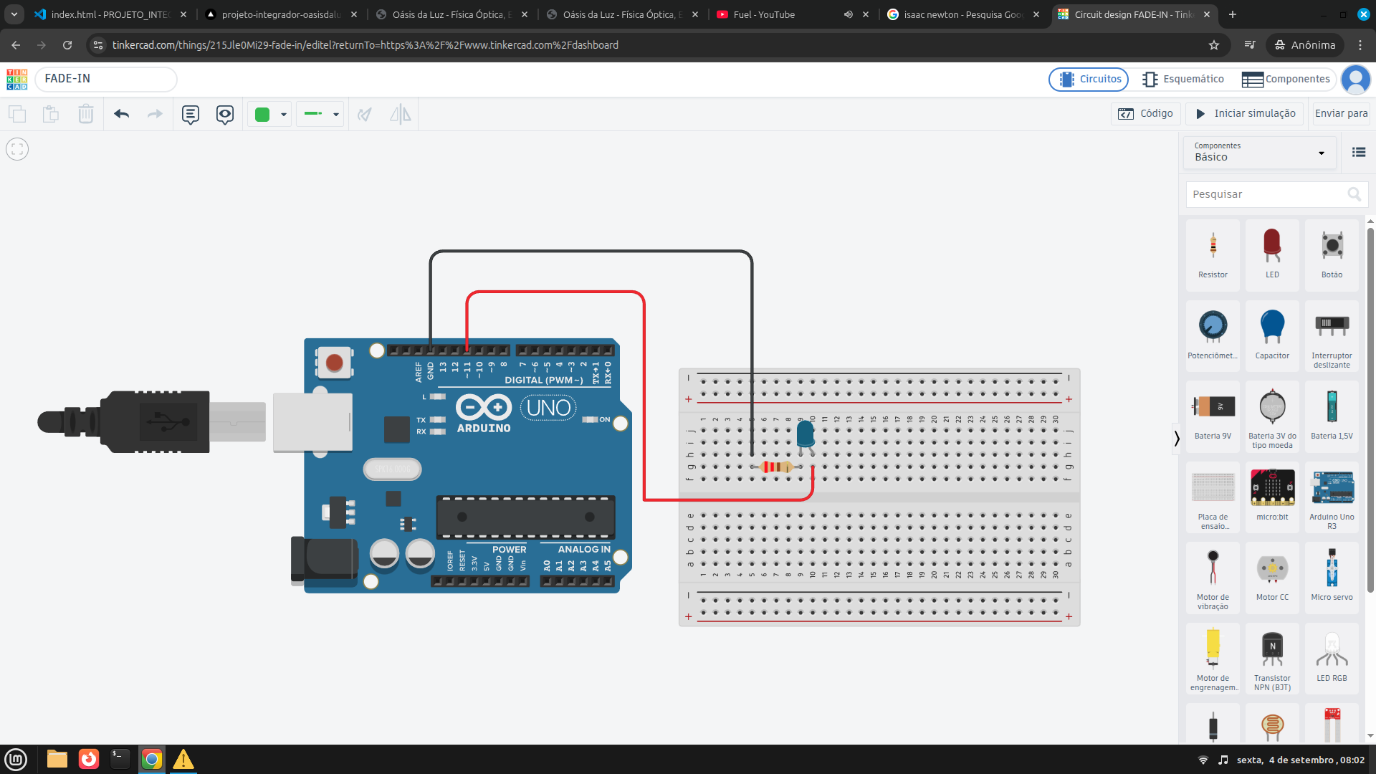This screenshot has height=774, width=1376.
Task: Select the Interruptor deslizante component
Action: pos(1332,335)
